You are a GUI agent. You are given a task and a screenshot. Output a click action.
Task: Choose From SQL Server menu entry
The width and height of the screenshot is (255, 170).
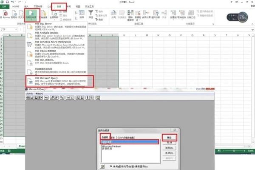pos(57,26)
